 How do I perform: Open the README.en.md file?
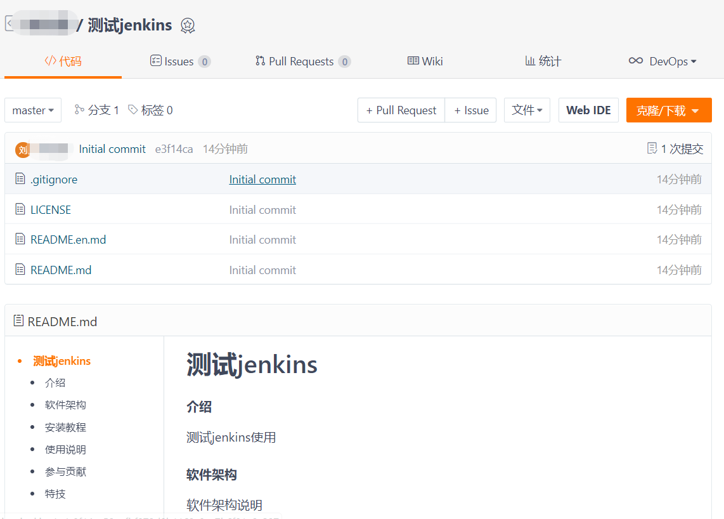pos(68,240)
